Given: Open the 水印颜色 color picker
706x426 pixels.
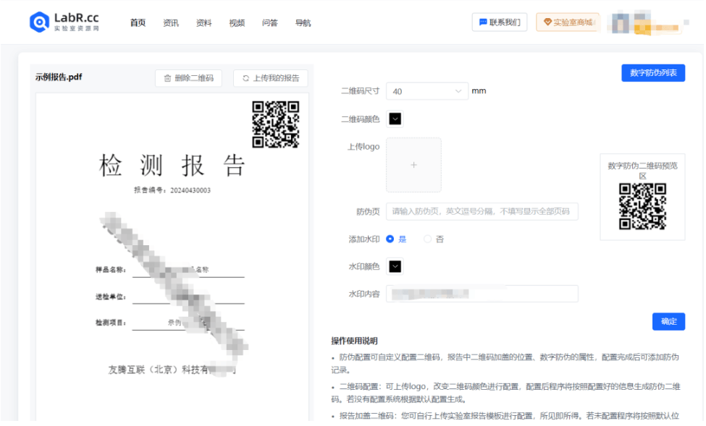Looking at the screenshot, I should [x=395, y=267].
